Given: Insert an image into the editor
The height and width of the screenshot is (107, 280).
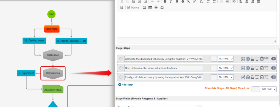Looking at the screenshot, I should [144, 7].
